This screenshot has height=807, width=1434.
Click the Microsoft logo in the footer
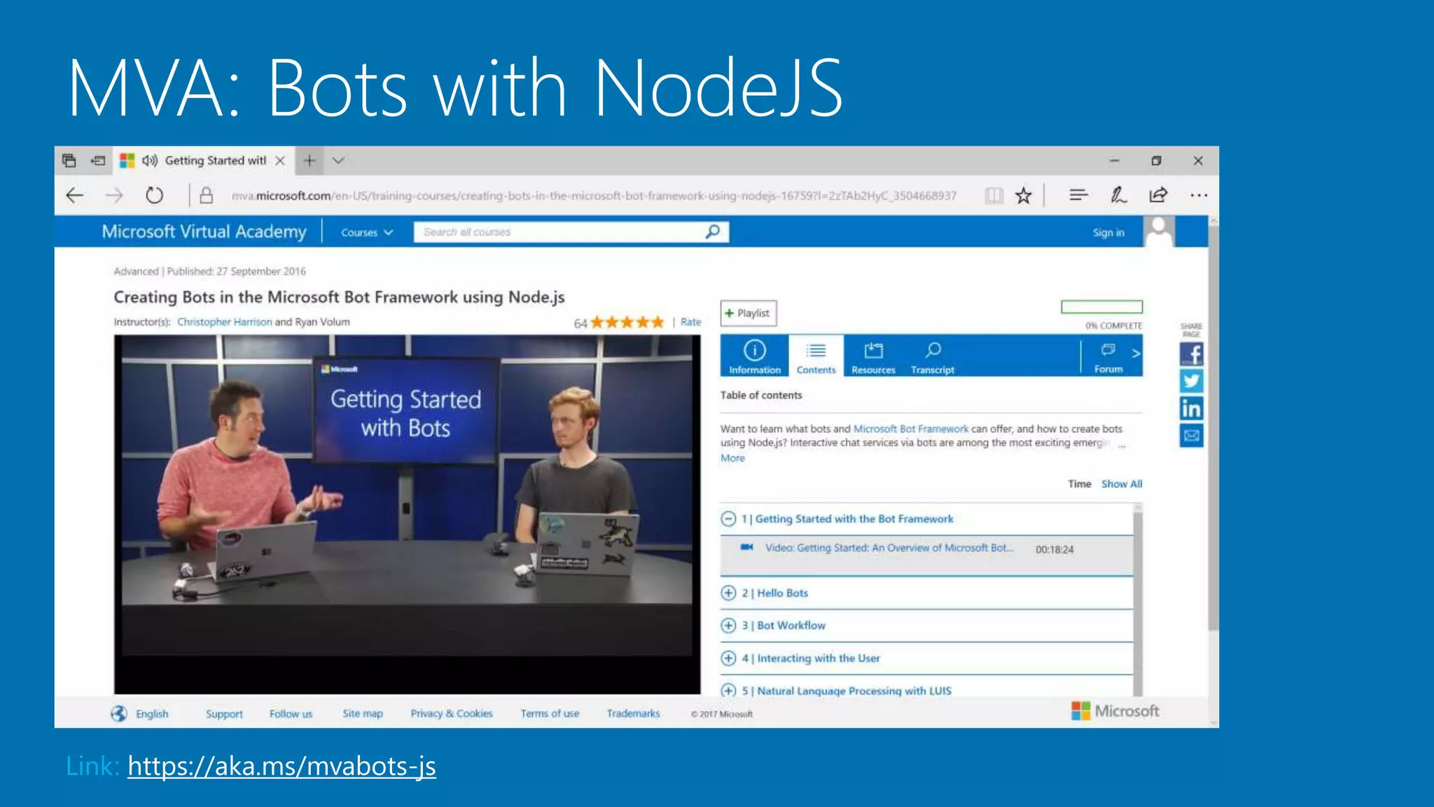click(x=1115, y=710)
